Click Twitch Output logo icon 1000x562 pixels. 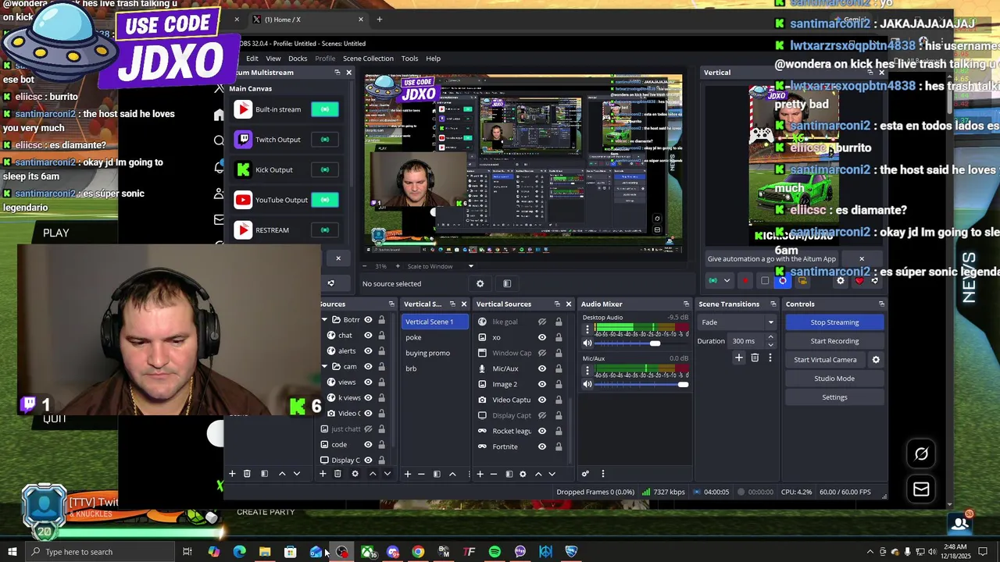(243, 140)
